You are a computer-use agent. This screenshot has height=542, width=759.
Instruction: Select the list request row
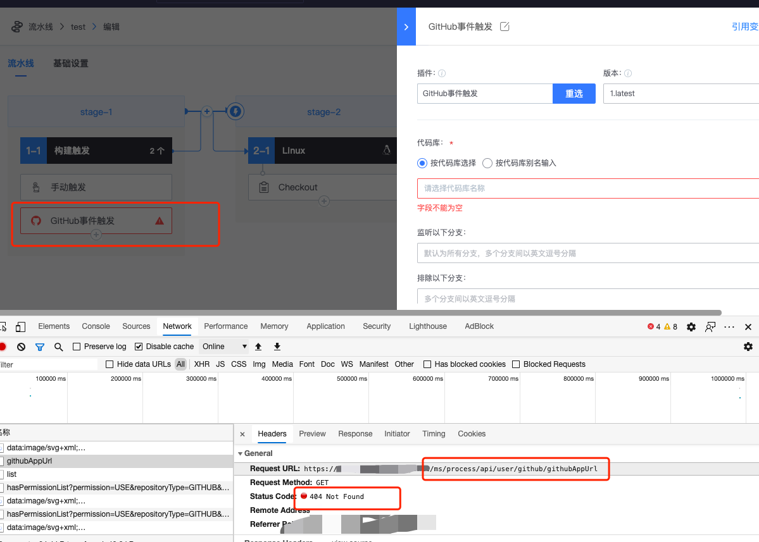pos(116,474)
